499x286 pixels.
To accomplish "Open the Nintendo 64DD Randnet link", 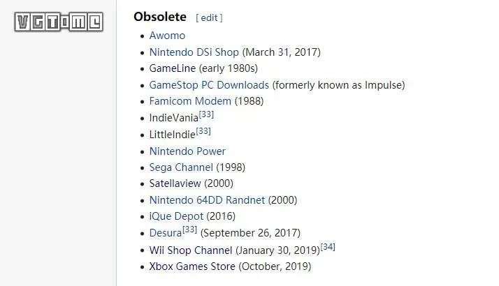I will tap(207, 200).
